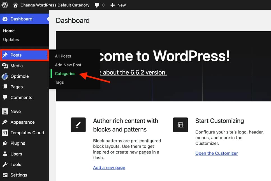This screenshot has width=271, height=181.
Task: Open Optimole from the sidebar icon
Action: [x=6, y=76]
